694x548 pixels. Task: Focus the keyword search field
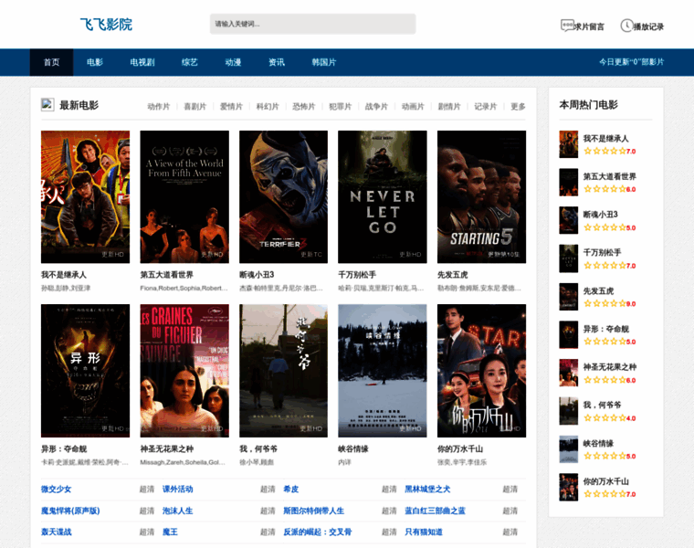pos(312,24)
